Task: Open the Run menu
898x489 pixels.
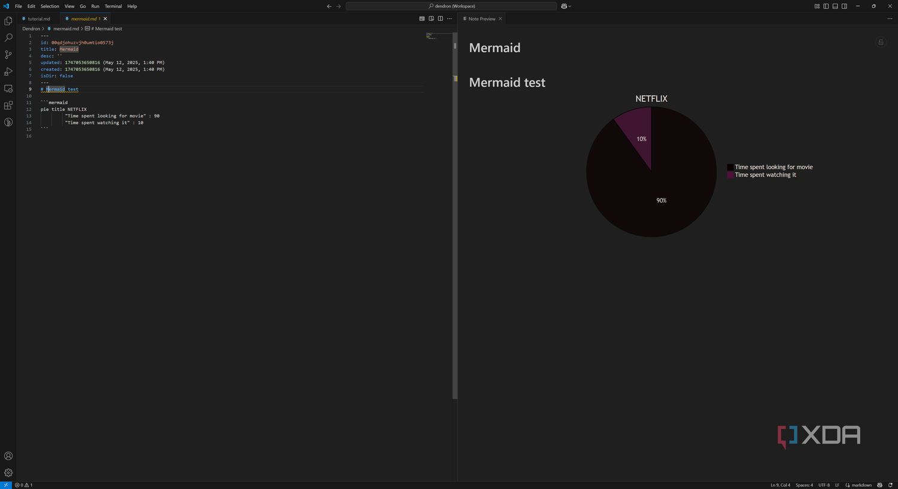Action: pos(95,6)
